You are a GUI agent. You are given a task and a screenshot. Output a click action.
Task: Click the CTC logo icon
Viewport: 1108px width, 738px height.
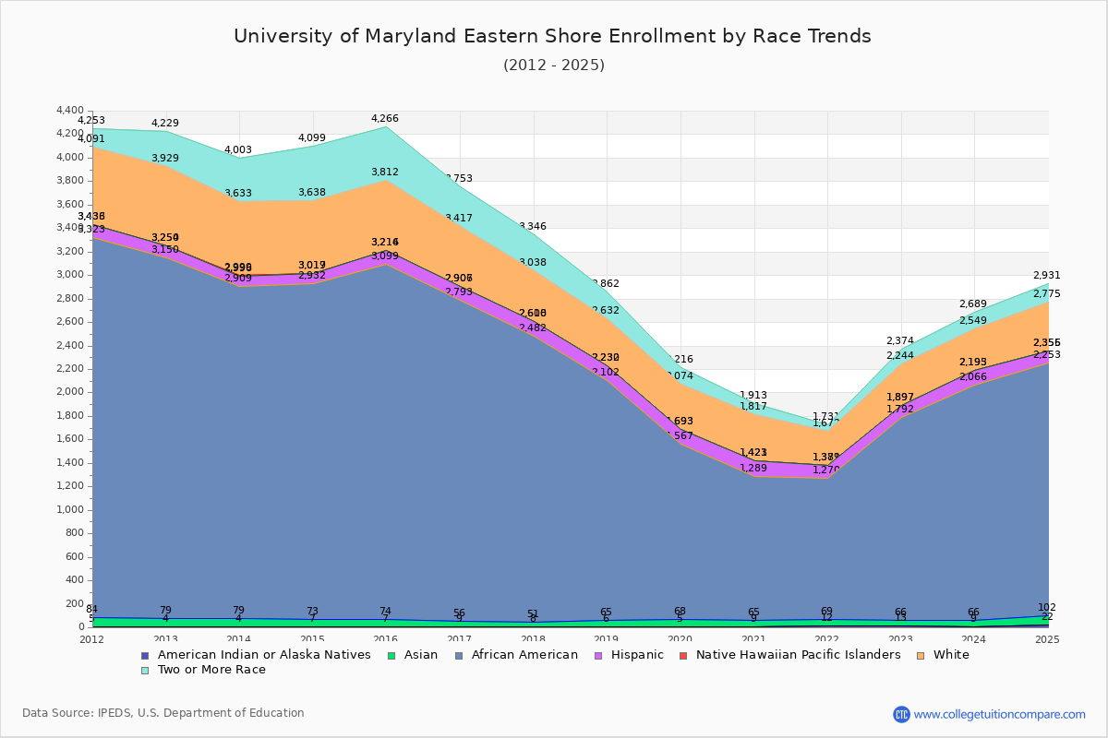pyautogui.click(x=901, y=714)
